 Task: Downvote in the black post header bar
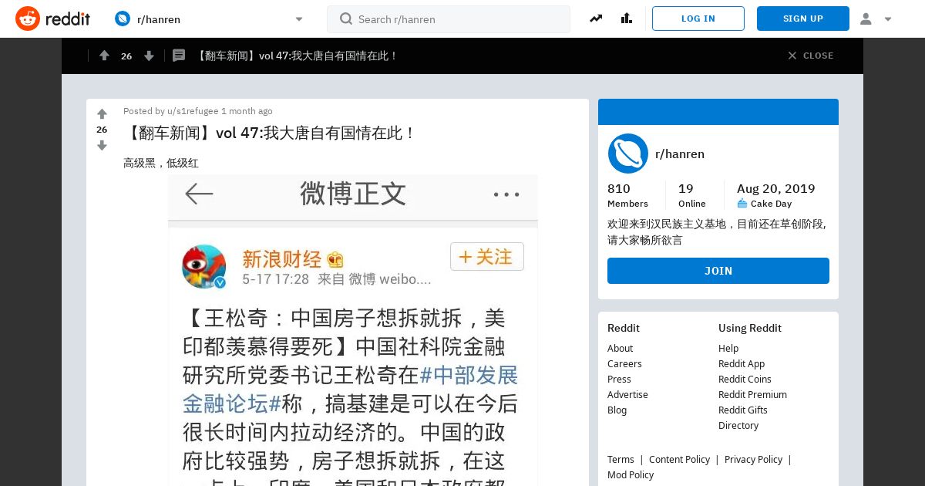point(149,56)
